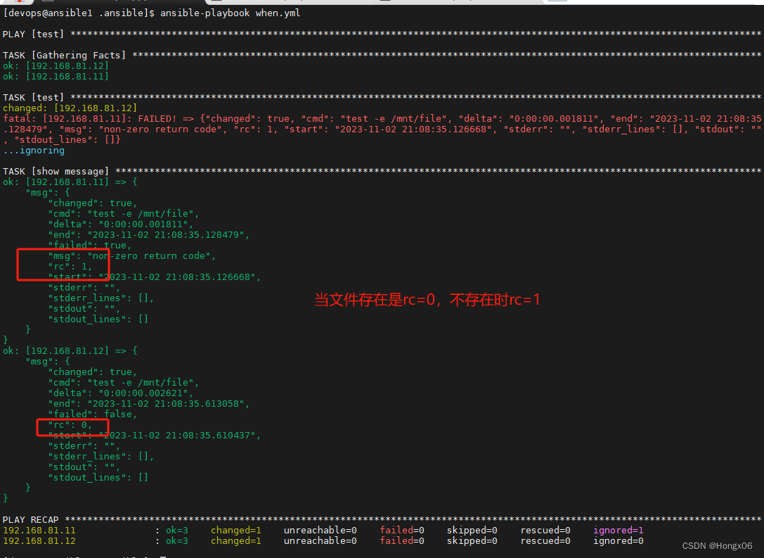764x558 pixels.
Task: Click the red box highlighting rc: 0
Action: pos(72,427)
